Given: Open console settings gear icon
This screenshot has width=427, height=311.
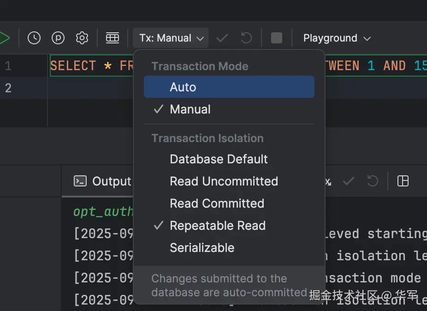Looking at the screenshot, I should point(82,38).
